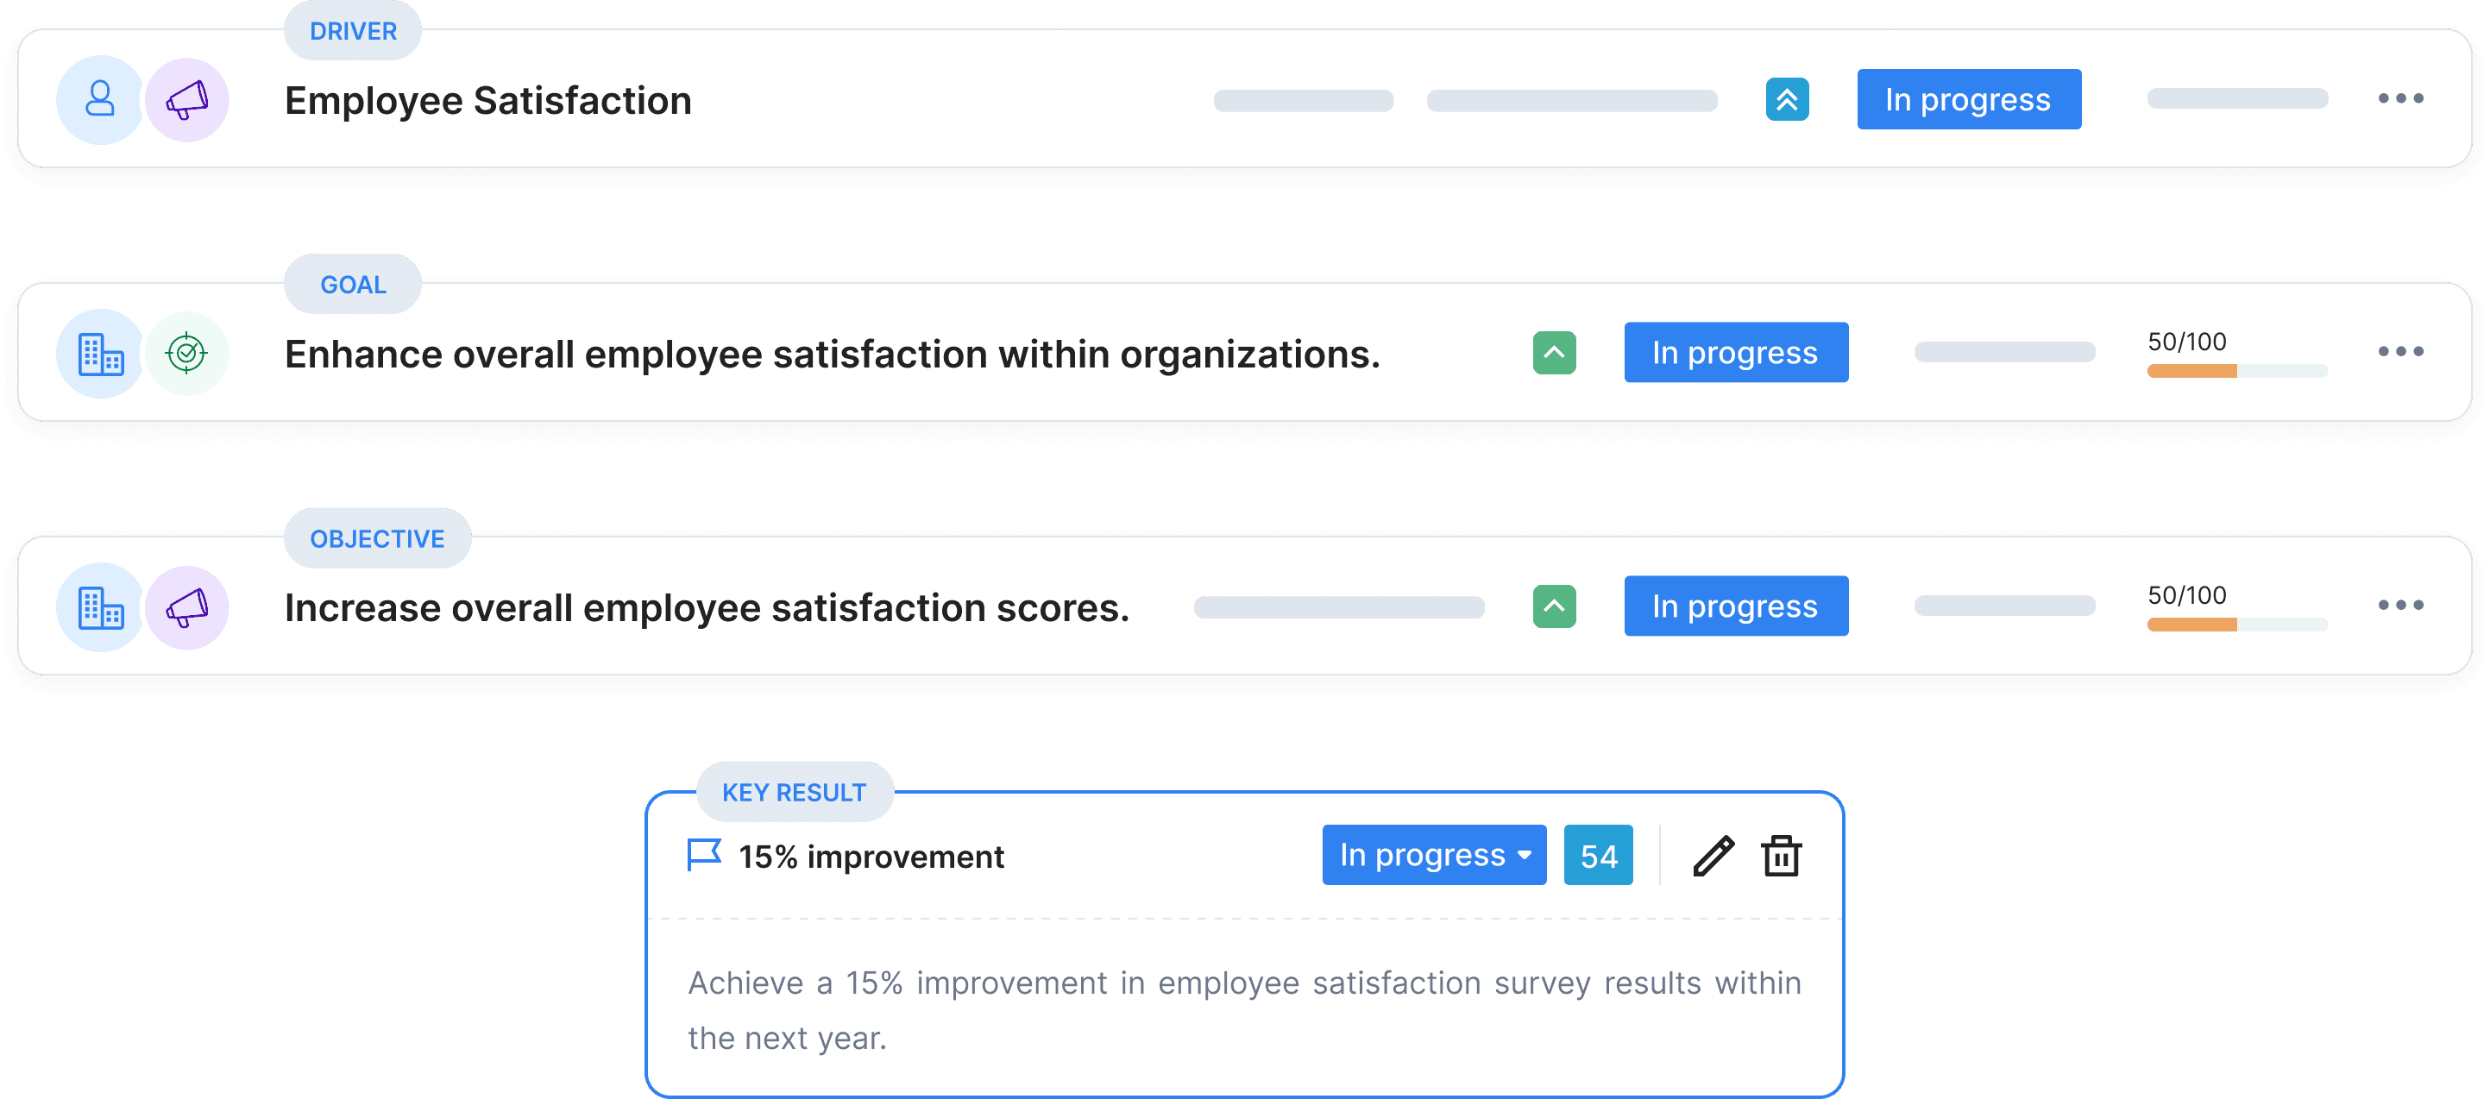Image resolution: width=2490 pixels, height=1099 pixels.
Task: Collapse the Goal row with green chevron
Action: click(1555, 353)
